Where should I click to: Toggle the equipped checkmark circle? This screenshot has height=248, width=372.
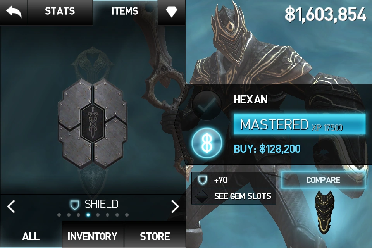(x=207, y=105)
